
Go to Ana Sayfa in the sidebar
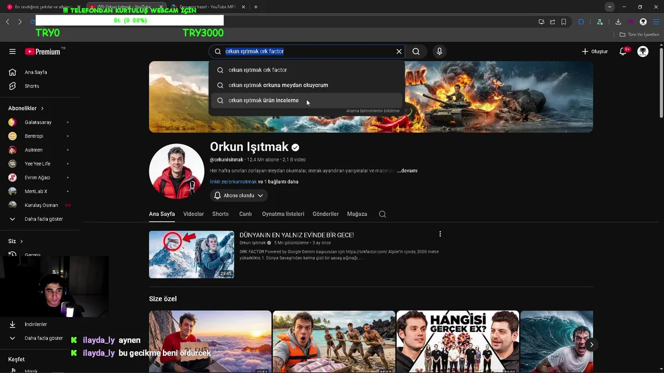point(36,72)
